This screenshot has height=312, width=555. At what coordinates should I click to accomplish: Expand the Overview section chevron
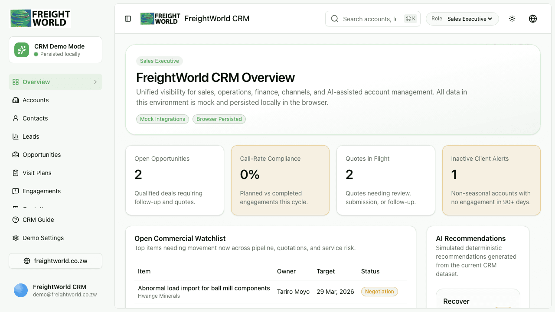[x=95, y=82]
